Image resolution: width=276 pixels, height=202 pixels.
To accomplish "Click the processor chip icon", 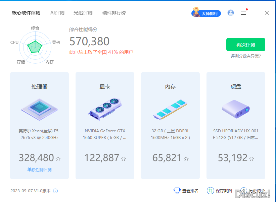I will pyautogui.click(x=39, y=109).
